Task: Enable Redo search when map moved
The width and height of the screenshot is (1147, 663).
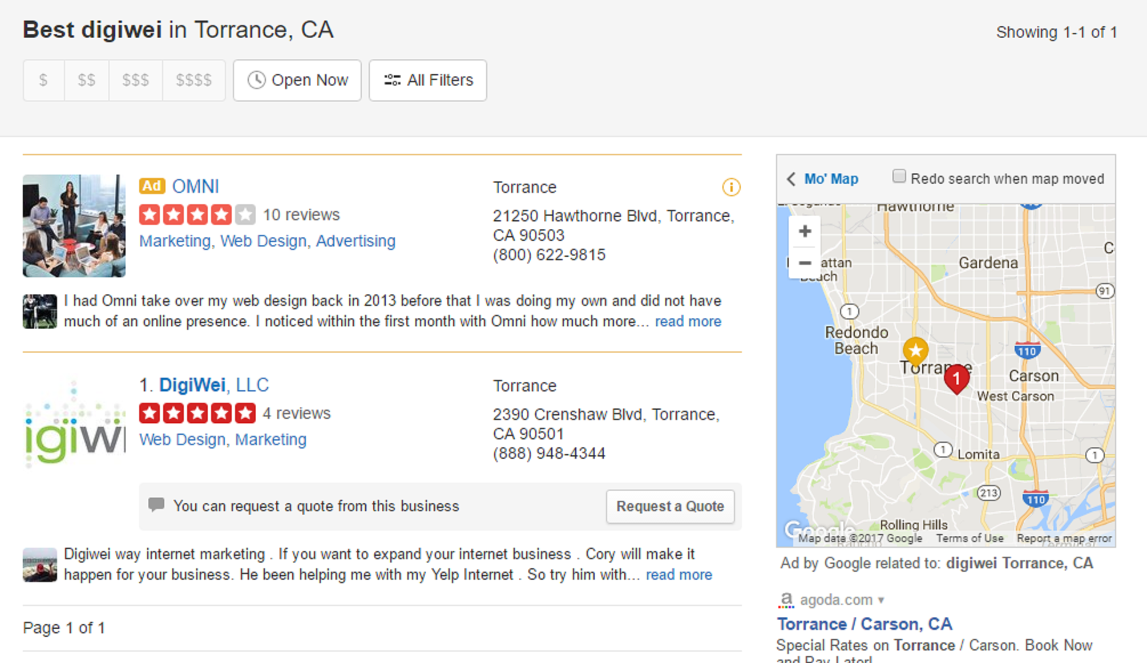Action: [x=899, y=176]
